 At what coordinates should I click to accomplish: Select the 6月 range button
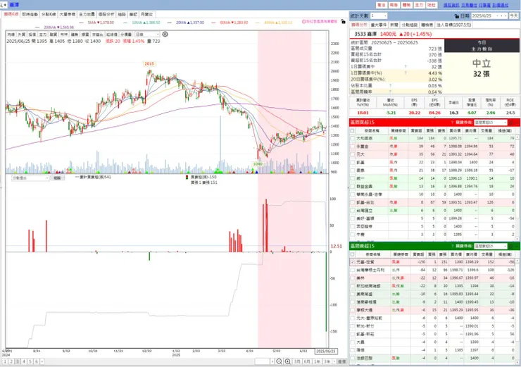pos(307,361)
